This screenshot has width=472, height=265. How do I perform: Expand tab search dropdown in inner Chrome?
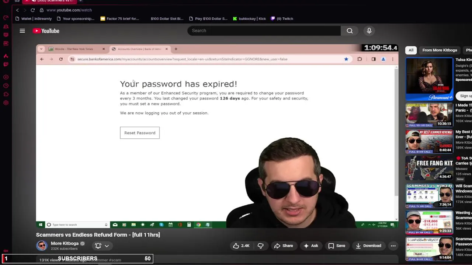click(x=41, y=49)
